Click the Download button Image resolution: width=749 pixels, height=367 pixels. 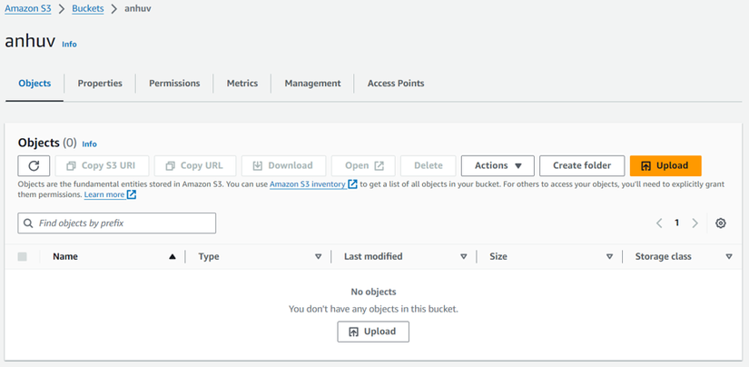282,165
